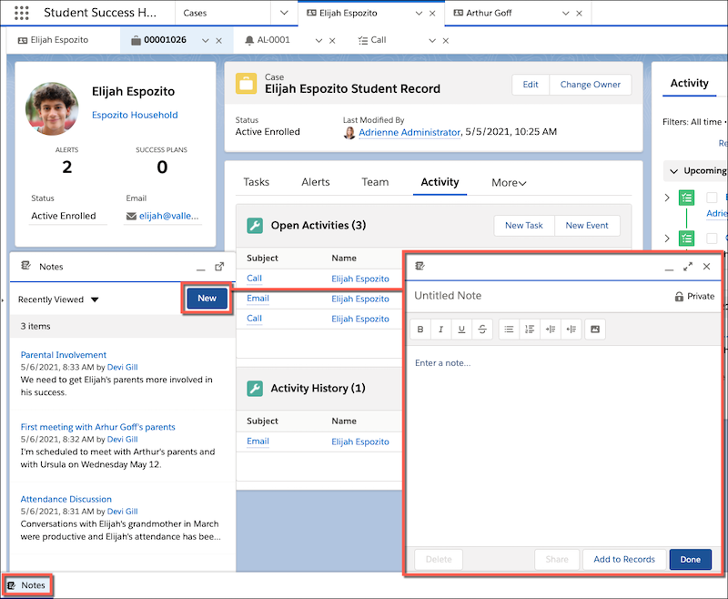Click the Add to Records button
Image resolution: width=728 pixels, height=599 pixels.
(x=624, y=560)
